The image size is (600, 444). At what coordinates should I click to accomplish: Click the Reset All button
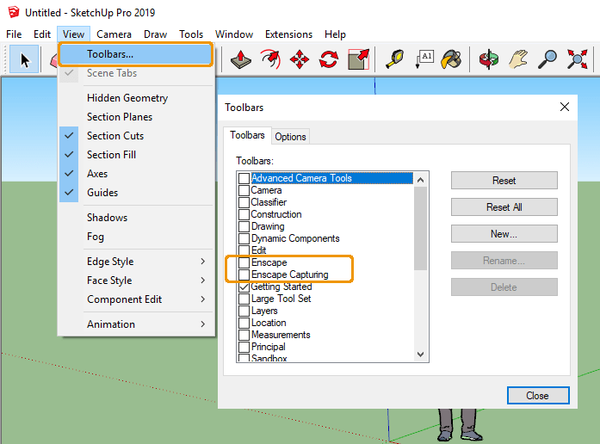pos(504,207)
